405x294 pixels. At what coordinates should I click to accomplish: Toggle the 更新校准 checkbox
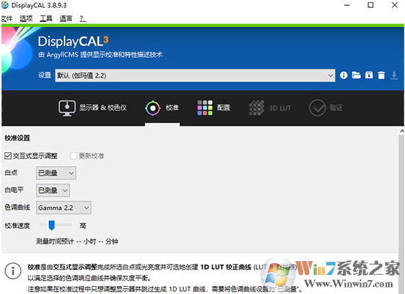(x=74, y=156)
